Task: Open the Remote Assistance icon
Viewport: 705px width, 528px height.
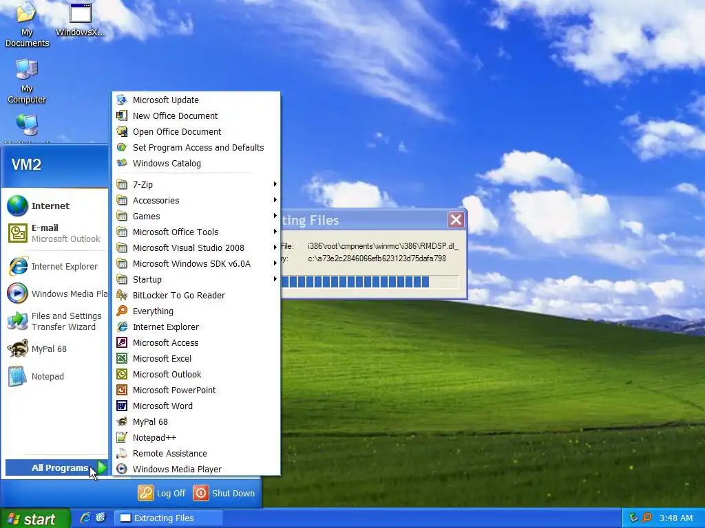Action: tap(122, 453)
